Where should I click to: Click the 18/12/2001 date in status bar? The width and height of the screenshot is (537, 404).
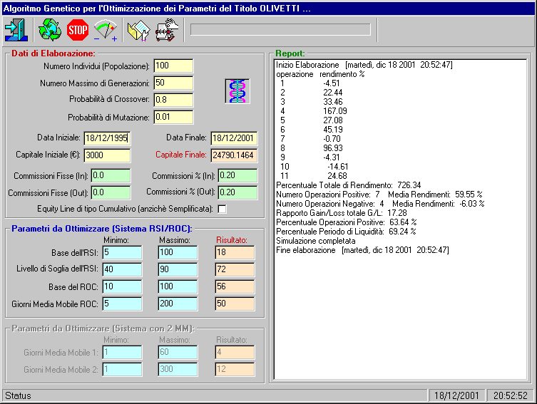pyautogui.click(x=456, y=395)
